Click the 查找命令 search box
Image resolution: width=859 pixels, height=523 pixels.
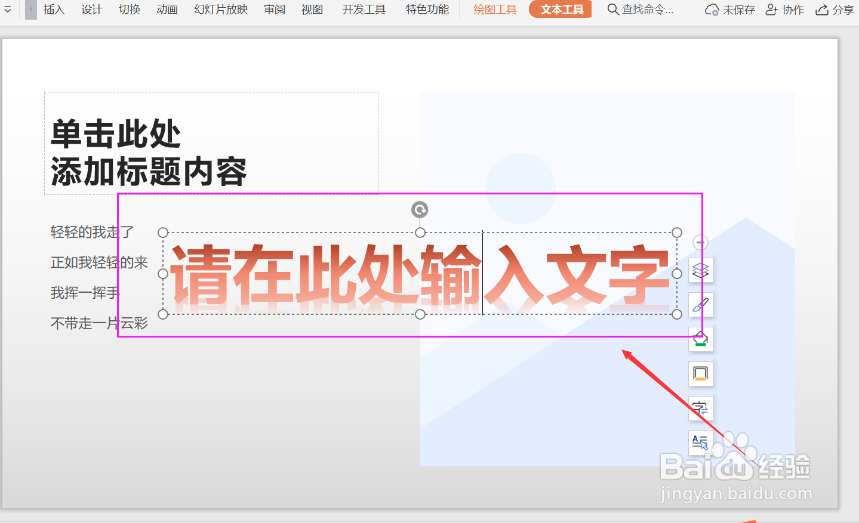coord(641,10)
